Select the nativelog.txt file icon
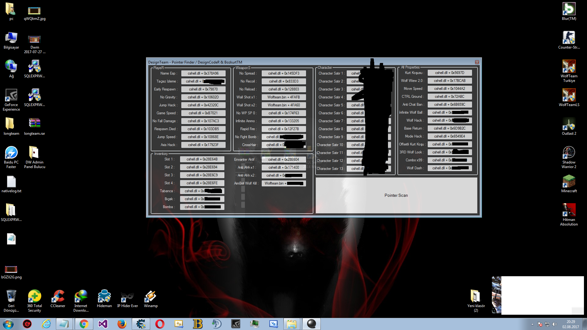Screen dimensions: 587x330 point(11,184)
